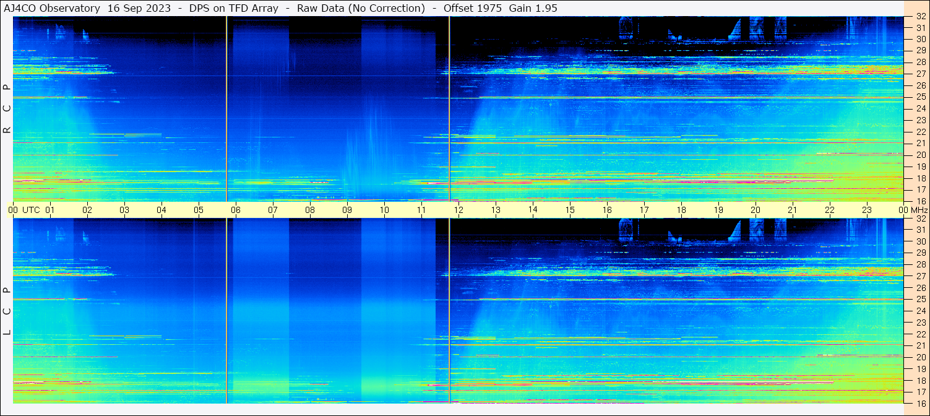
Task: Click the 30 MHz label on RCP scale
Action: [x=920, y=40]
